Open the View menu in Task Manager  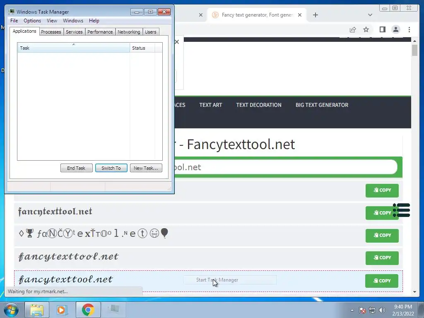52,21
